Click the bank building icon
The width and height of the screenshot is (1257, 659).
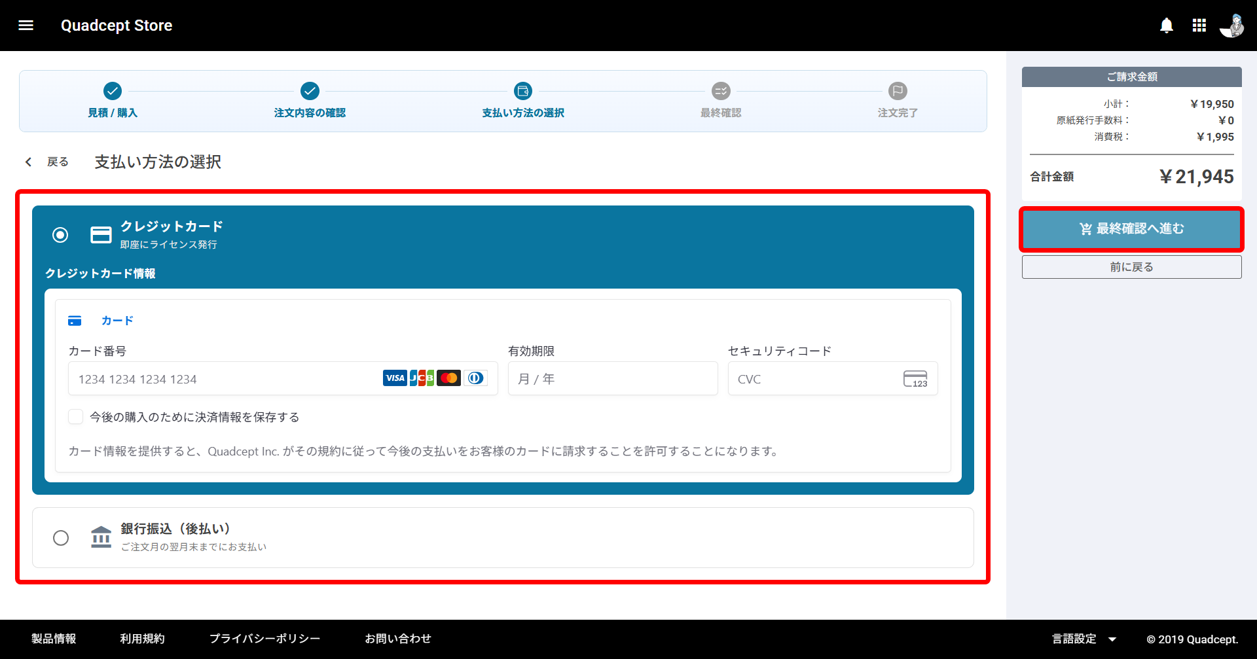(x=101, y=537)
